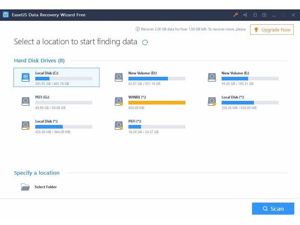Click the WINRE orange usage bar

point(157,103)
